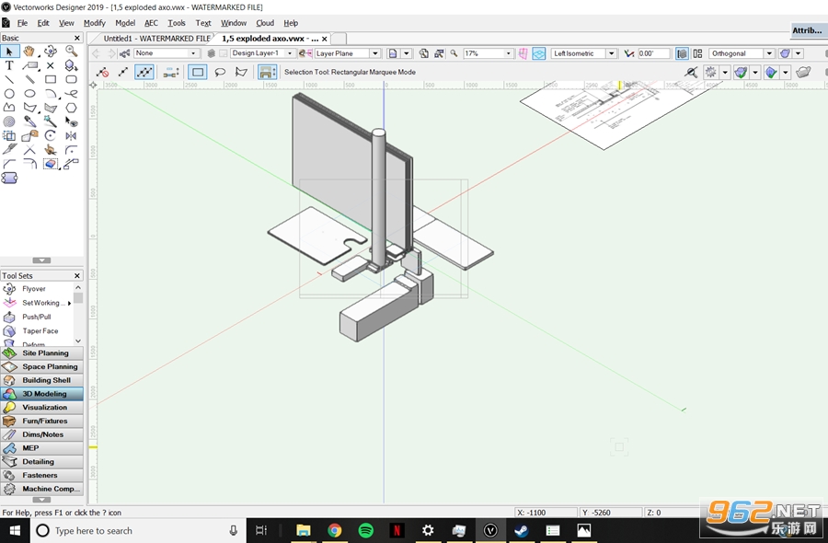The image size is (828, 543).
Task: Open the AEC menu
Action: pos(151,23)
